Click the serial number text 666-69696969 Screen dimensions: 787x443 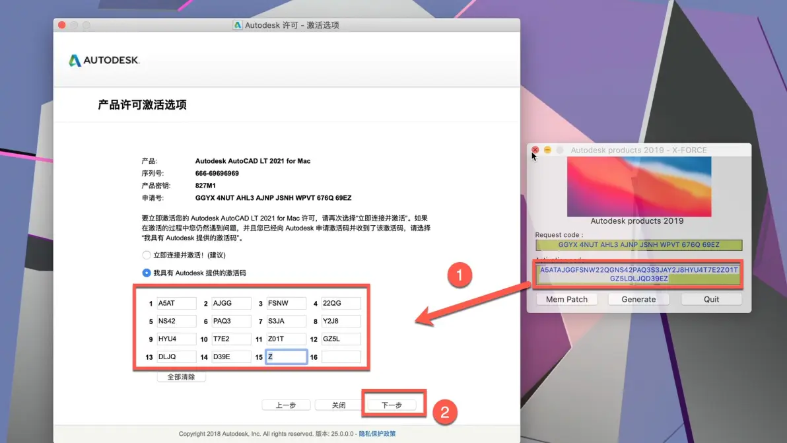217,173
